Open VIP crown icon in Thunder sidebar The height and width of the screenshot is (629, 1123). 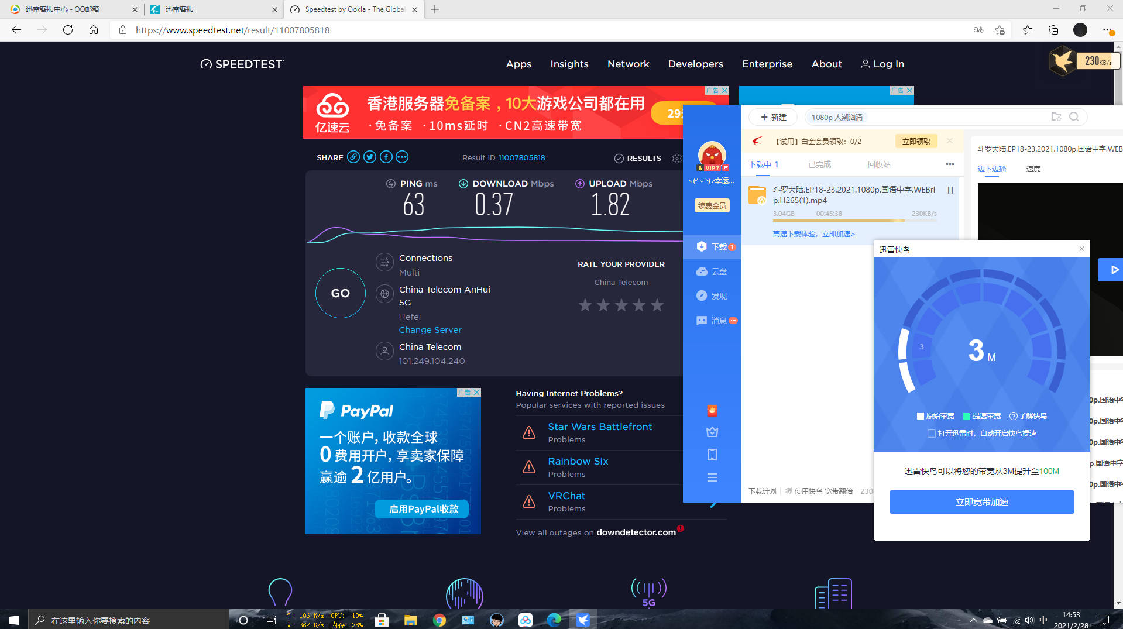[712, 432]
